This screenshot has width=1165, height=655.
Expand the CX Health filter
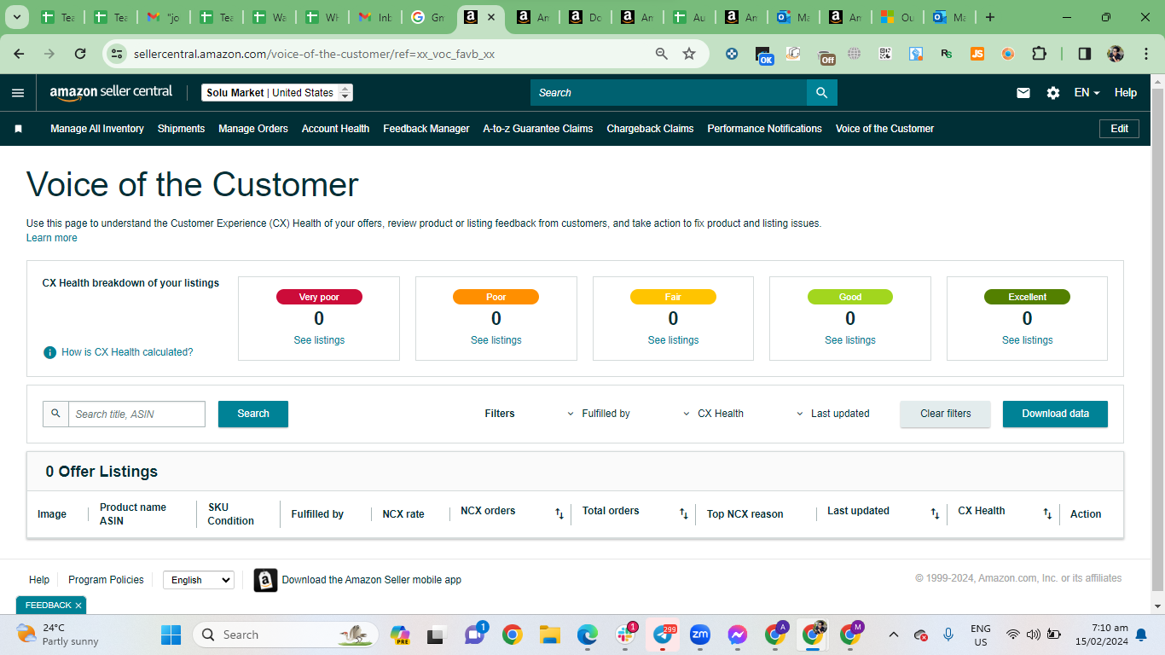pyautogui.click(x=713, y=414)
